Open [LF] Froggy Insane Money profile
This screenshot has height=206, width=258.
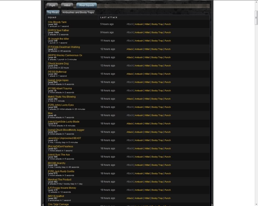[x=62, y=188]
